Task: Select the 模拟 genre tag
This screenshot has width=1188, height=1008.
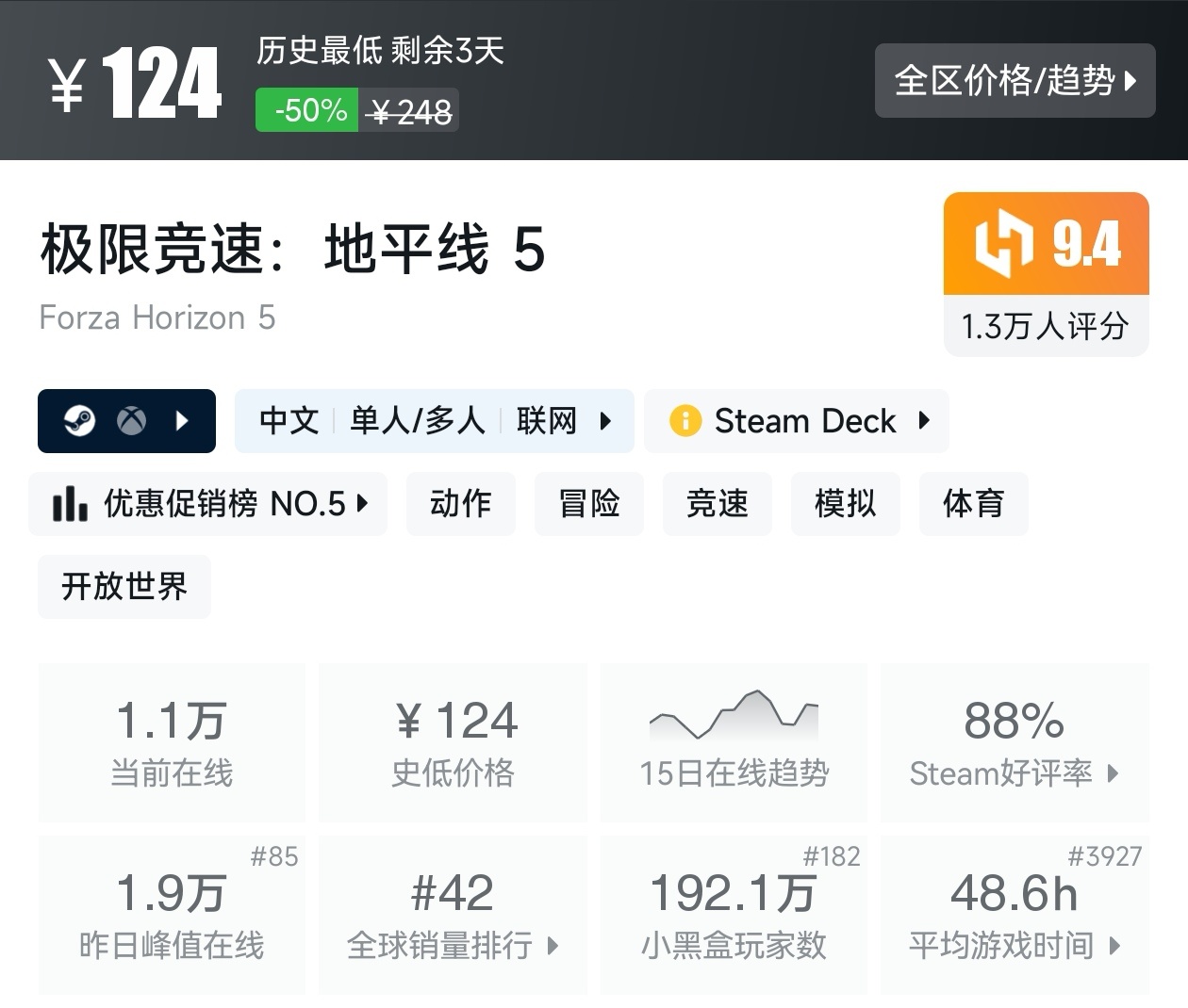Action: pyautogui.click(x=846, y=504)
